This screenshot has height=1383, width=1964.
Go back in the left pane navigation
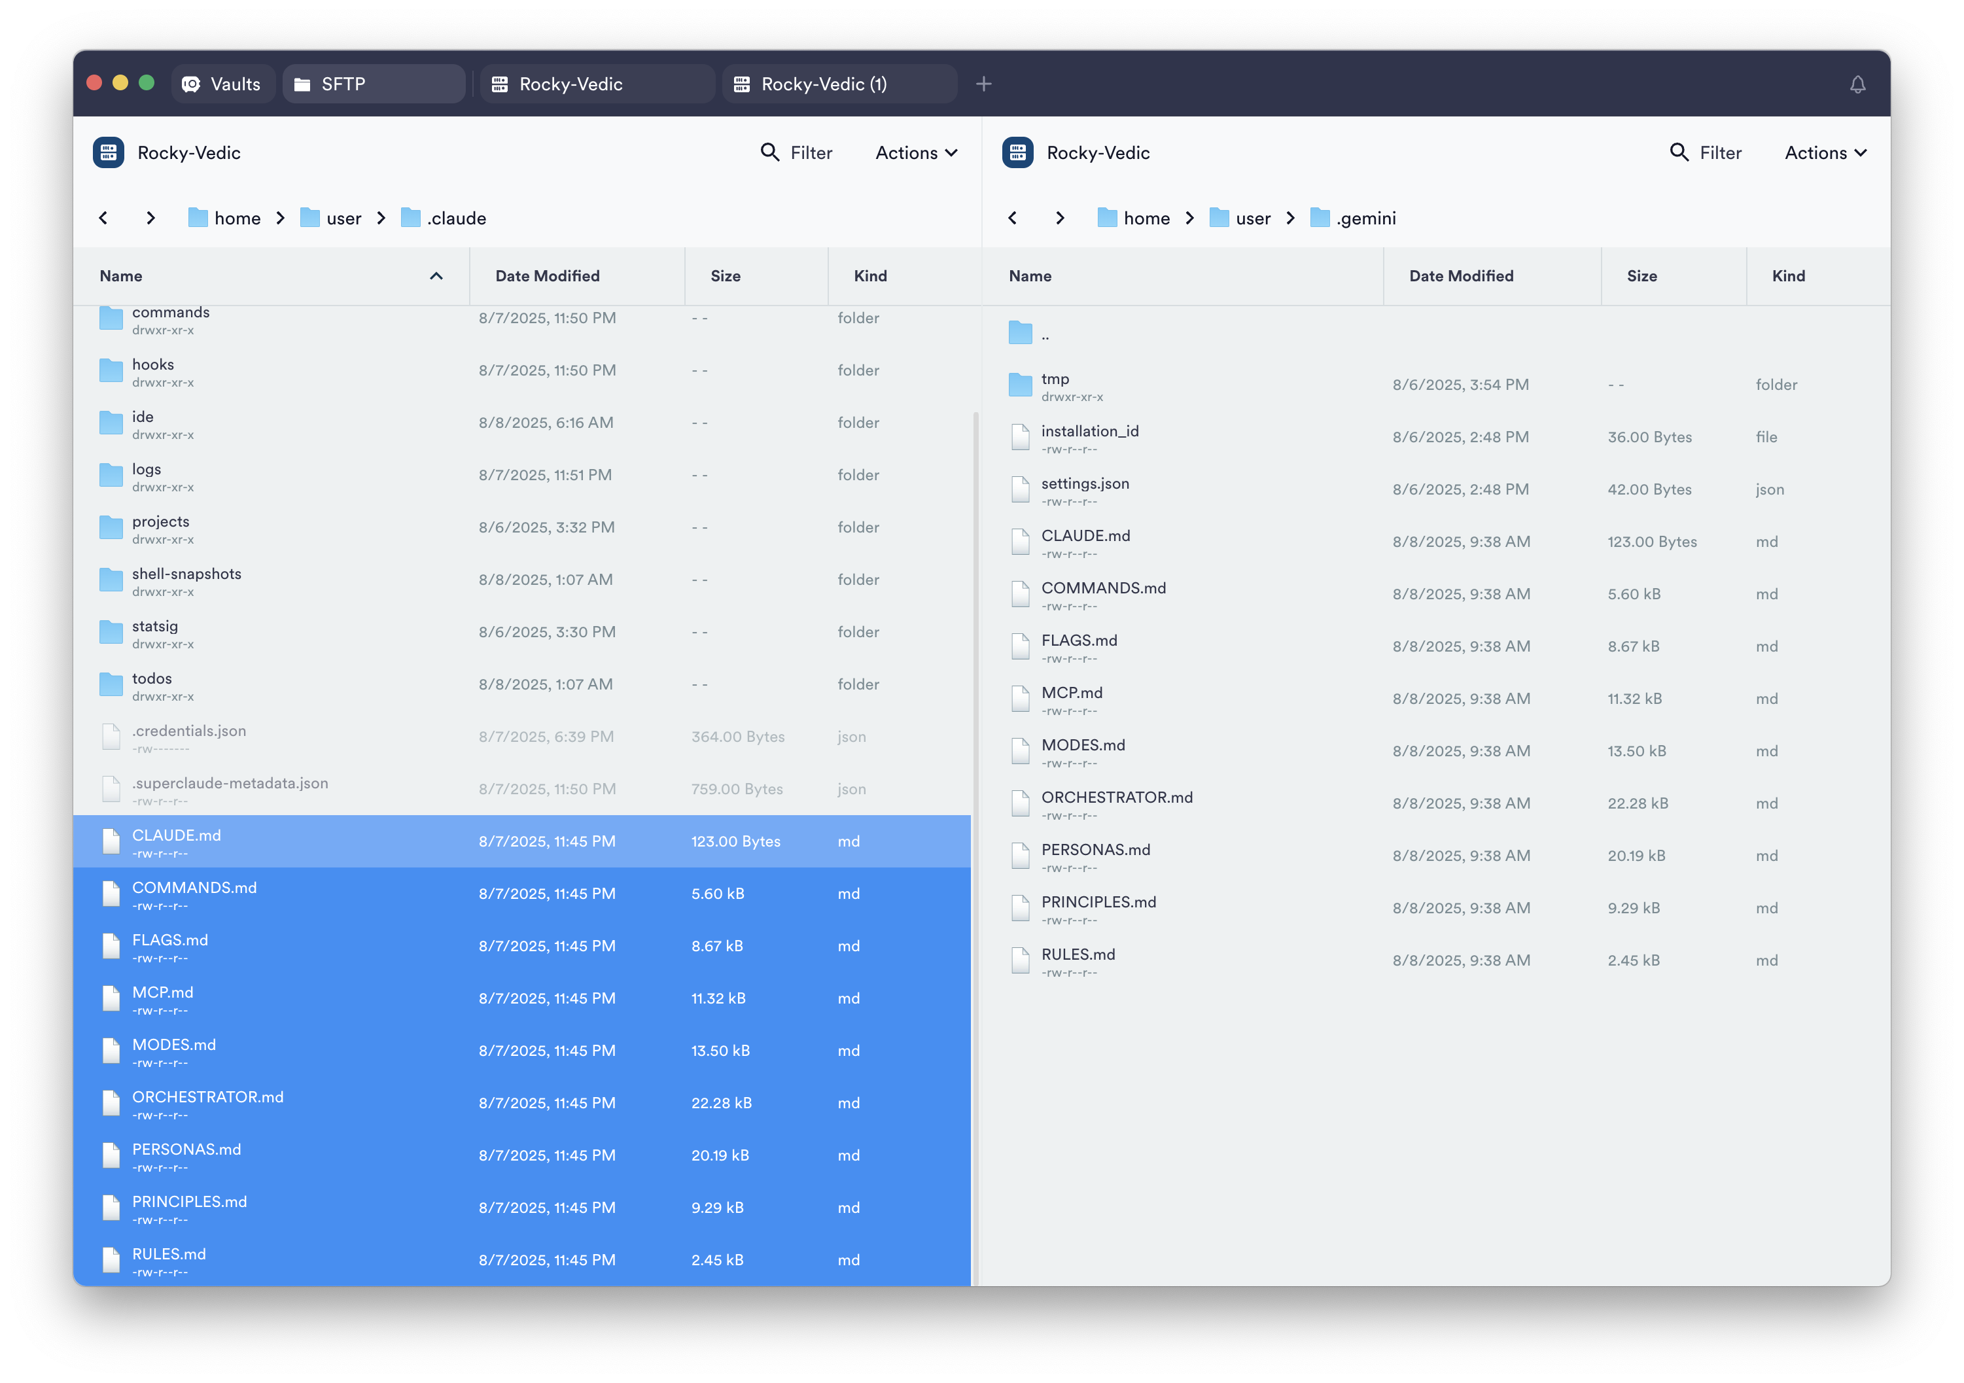coord(103,218)
